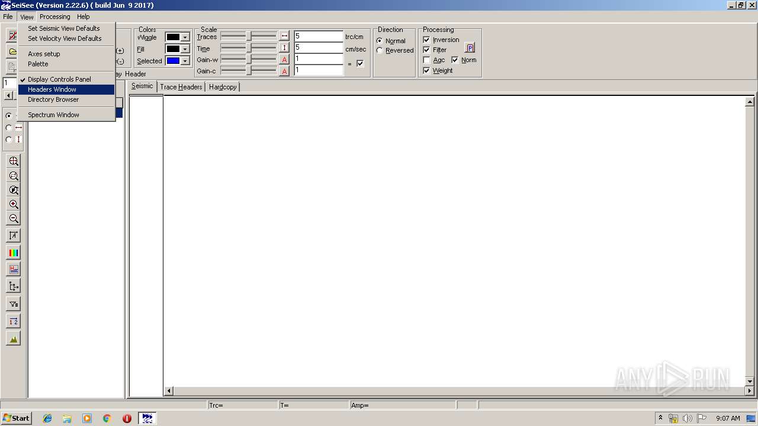
Task: Click the zoom-to-fit crosshair magnifier icon
Action: click(x=13, y=161)
